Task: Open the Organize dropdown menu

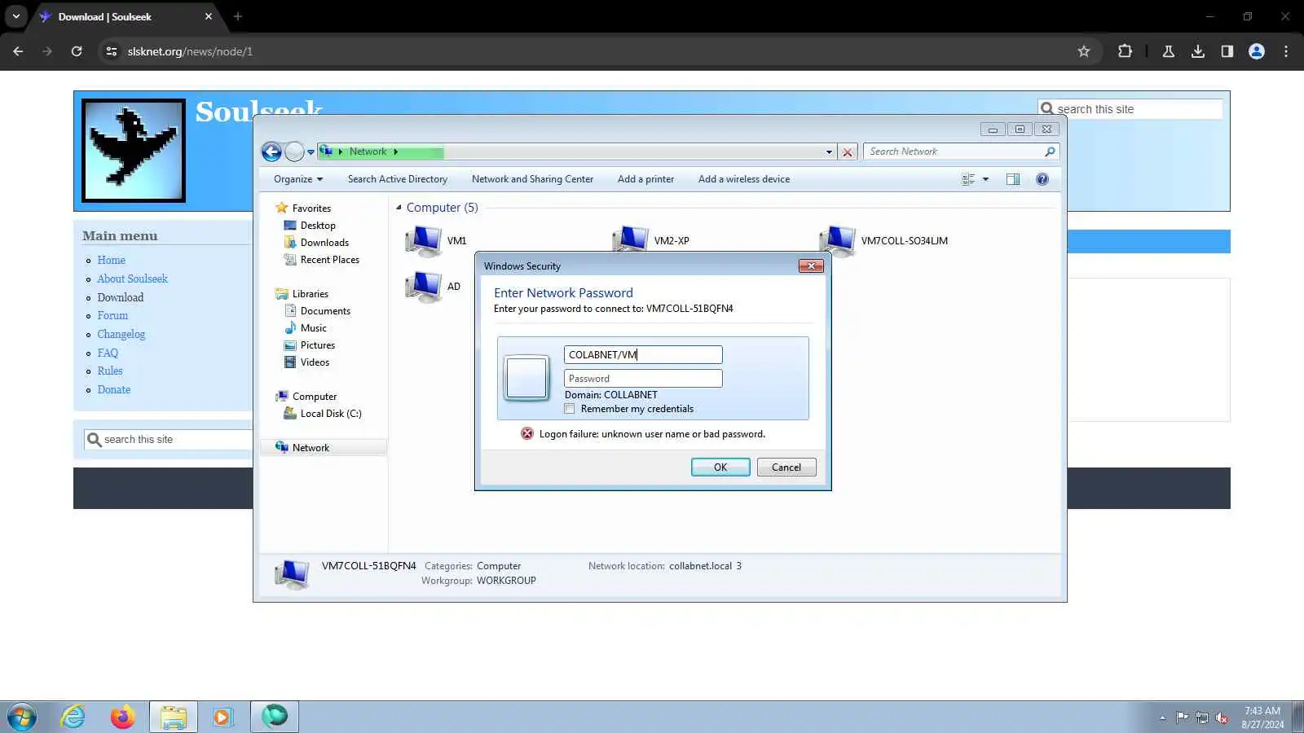Action: click(298, 179)
